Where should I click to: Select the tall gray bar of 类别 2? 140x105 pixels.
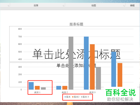point(71,63)
